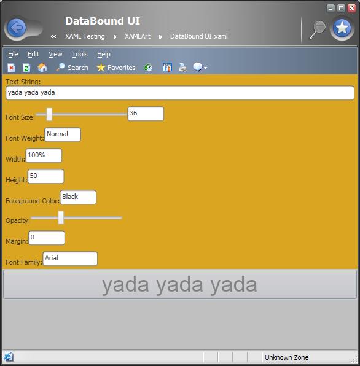Open Favorites in the toolbar
Screen dimensions: 360x366
point(116,68)
